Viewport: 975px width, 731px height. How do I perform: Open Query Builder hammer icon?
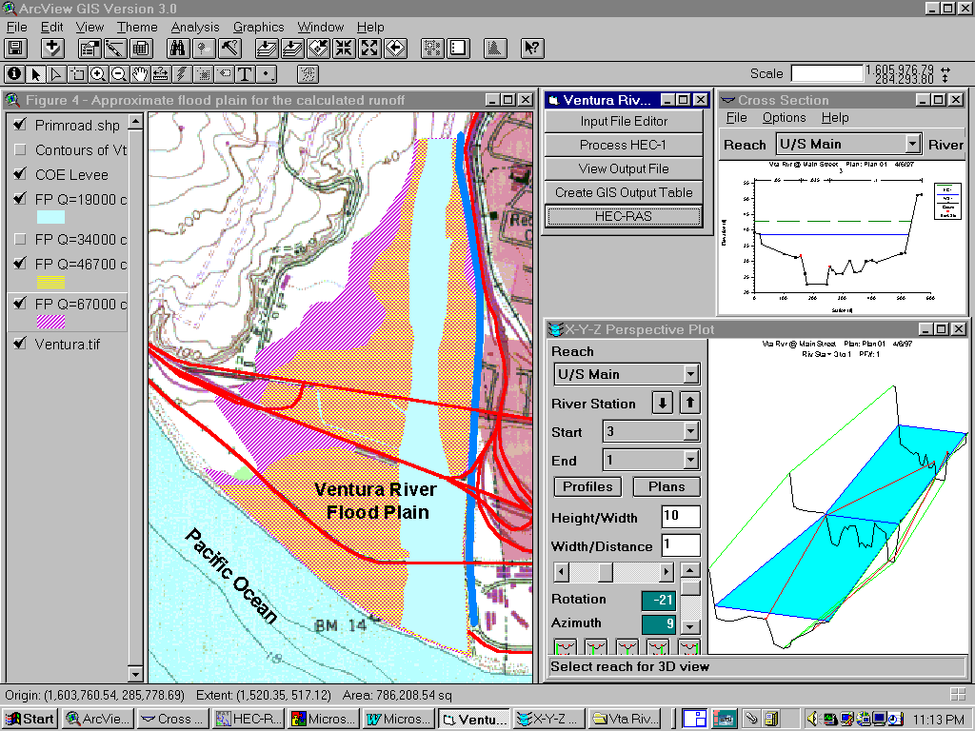(229, 48)
